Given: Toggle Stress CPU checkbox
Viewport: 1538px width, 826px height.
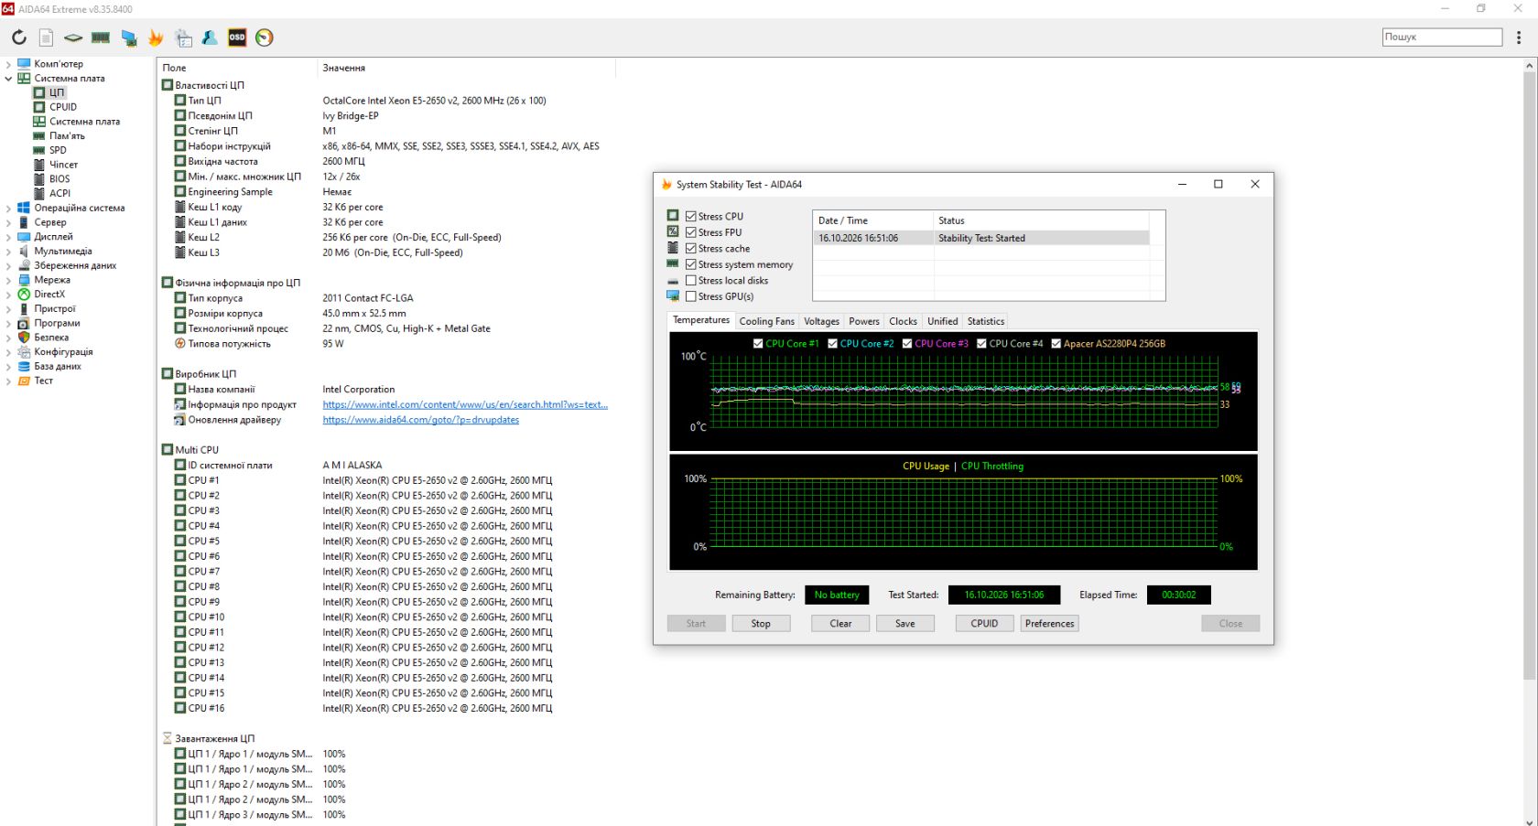Looking at the screenshot, I should [691, 217].
